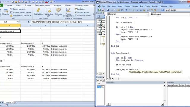Expand the So project node in Project tree

point(98,25)
